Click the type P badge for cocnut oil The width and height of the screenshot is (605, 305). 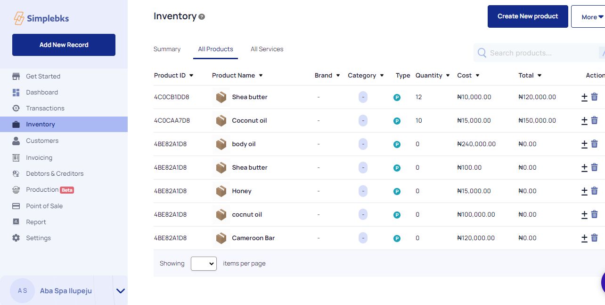(397, 215)
